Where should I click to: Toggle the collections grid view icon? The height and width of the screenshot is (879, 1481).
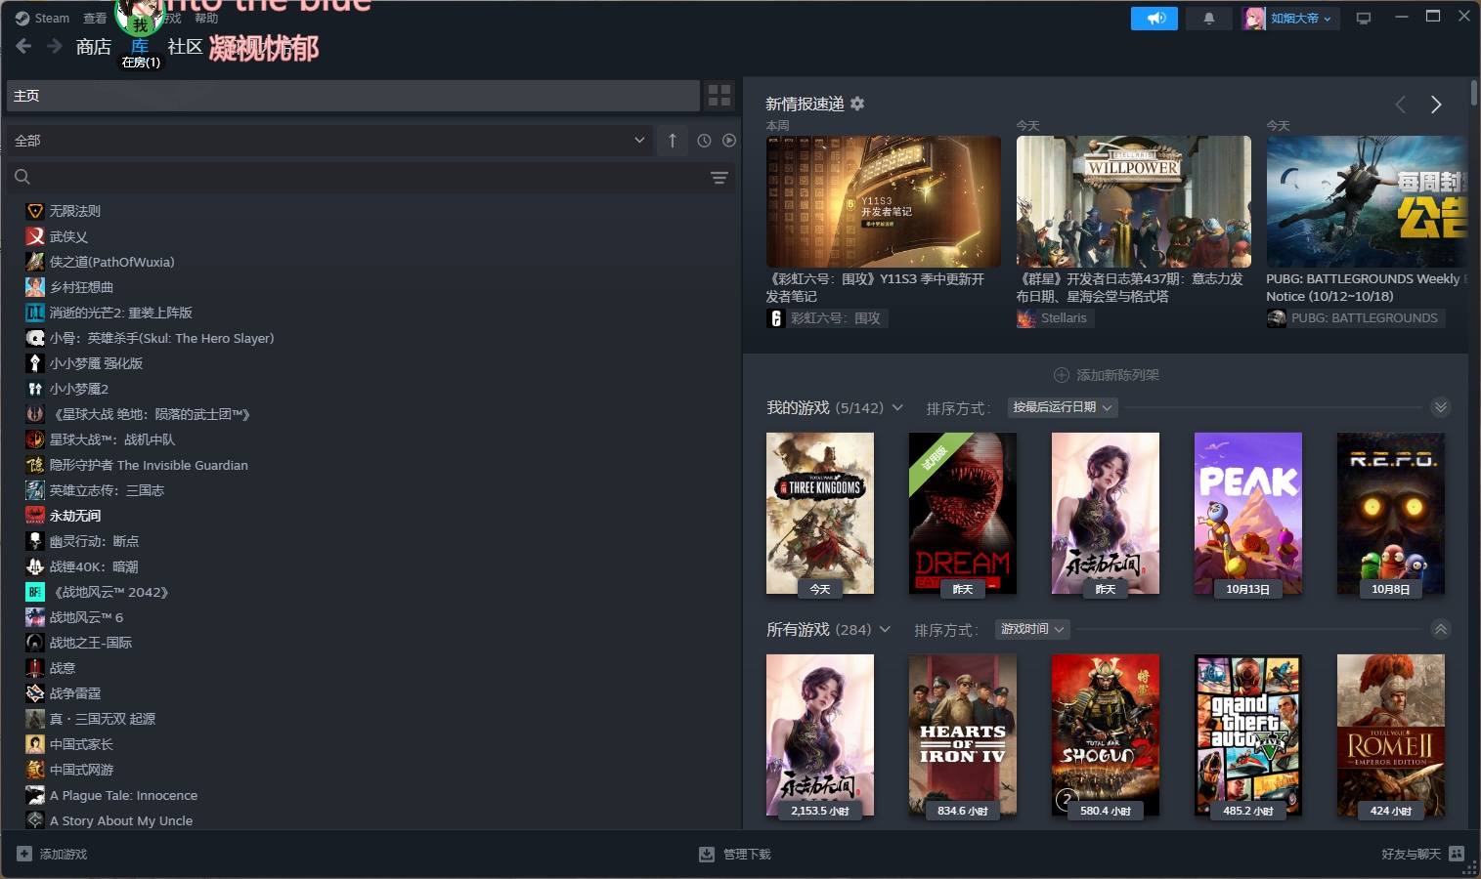coord(719,95)
